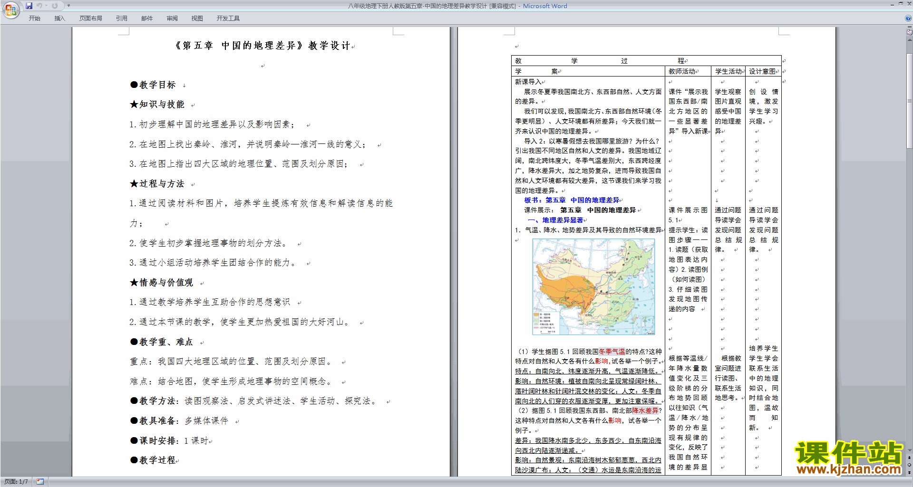Click the document title 《第五章 中国的地理差异》教学设计

pyautogui.click(x=262, y=46)
